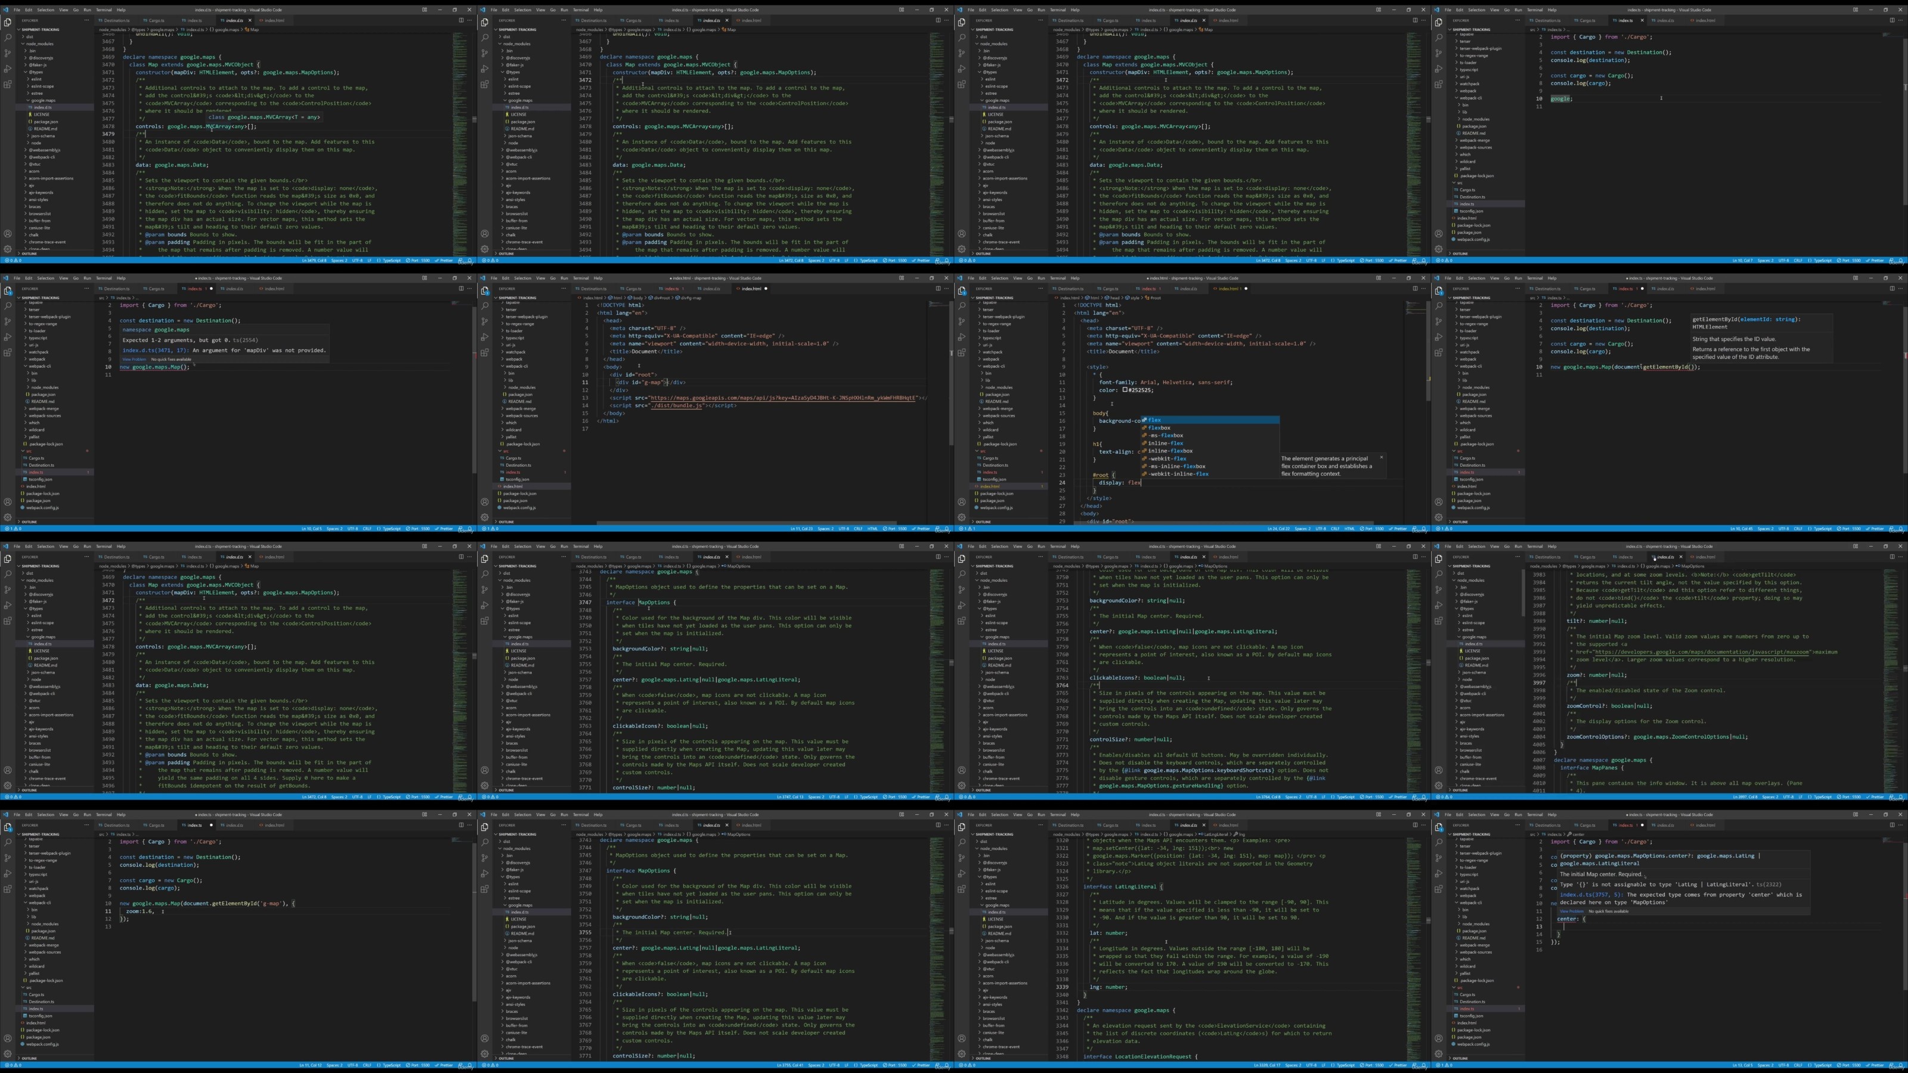Open Search view in window showing zoomControlOptions

pos(1438,574)
